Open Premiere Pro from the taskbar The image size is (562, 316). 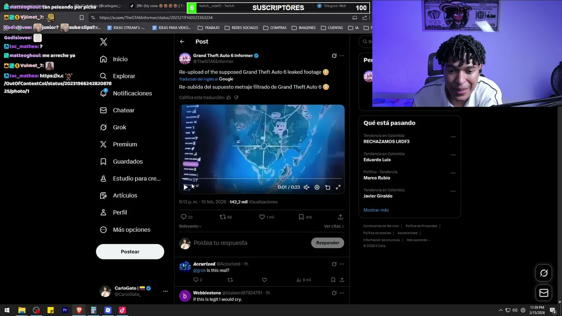65,310
